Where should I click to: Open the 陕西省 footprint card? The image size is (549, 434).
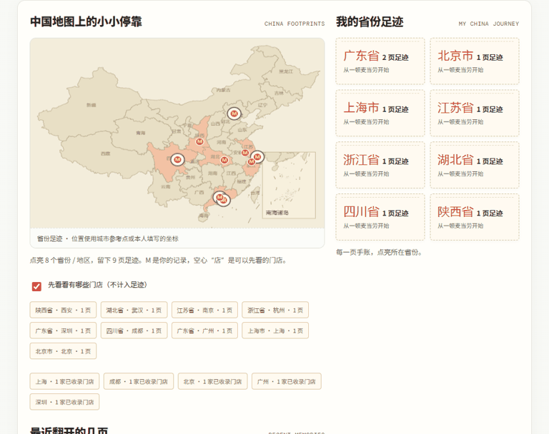point(475,217)
